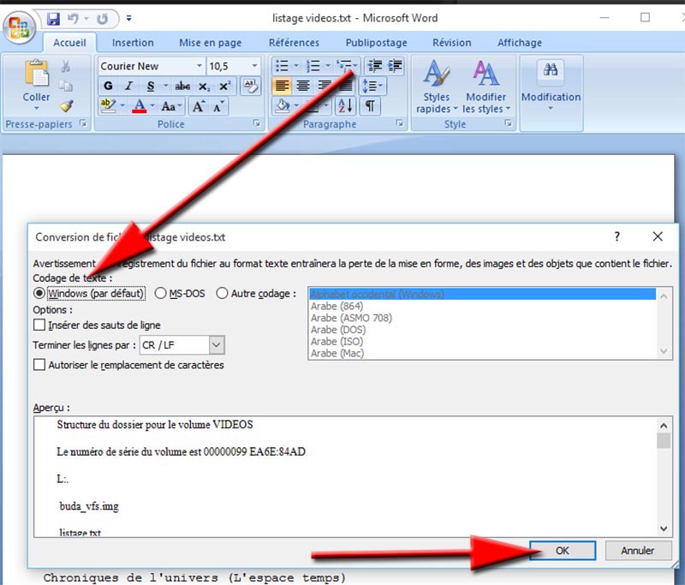Undo the last action
Image resolution: width=685 pixels, height=585 pixels.
pos(73,19)
